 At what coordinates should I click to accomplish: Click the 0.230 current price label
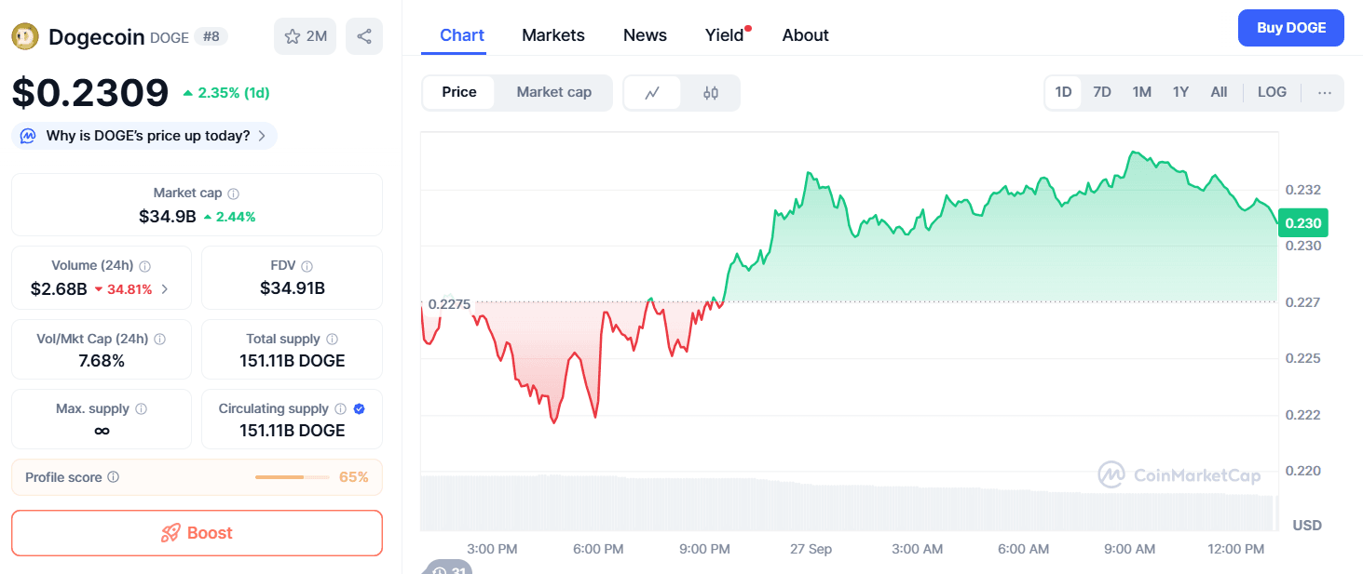click(x=1302, y=223)
